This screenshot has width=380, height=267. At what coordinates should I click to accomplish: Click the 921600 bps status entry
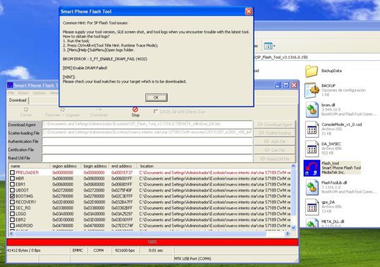pos(124,251)
